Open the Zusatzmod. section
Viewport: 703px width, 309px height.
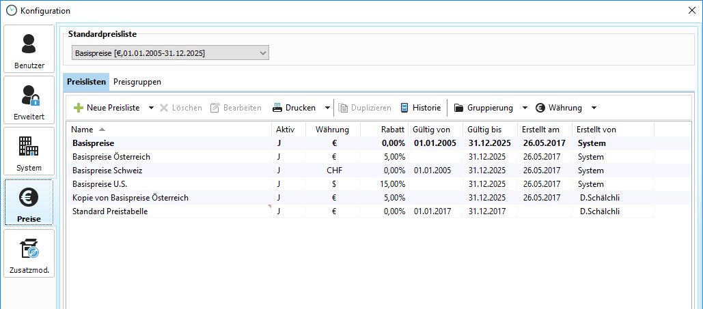pyautogui.click(x=29, y=254)
